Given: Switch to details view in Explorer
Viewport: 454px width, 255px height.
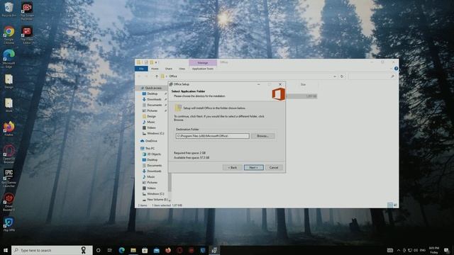Looking at the screenshot, I should tap(390, 205).
